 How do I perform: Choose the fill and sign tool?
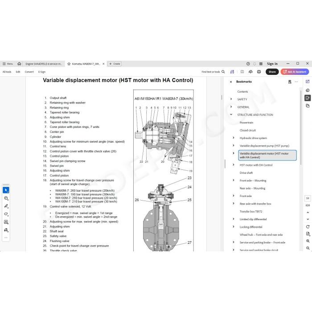(x=6, y=230)
